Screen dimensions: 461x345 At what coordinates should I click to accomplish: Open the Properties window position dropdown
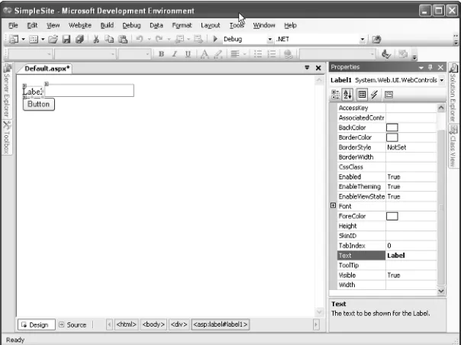(x=421, y=68)
